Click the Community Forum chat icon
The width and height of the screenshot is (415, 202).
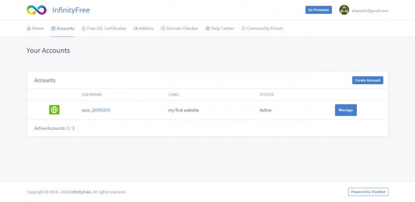244,28
